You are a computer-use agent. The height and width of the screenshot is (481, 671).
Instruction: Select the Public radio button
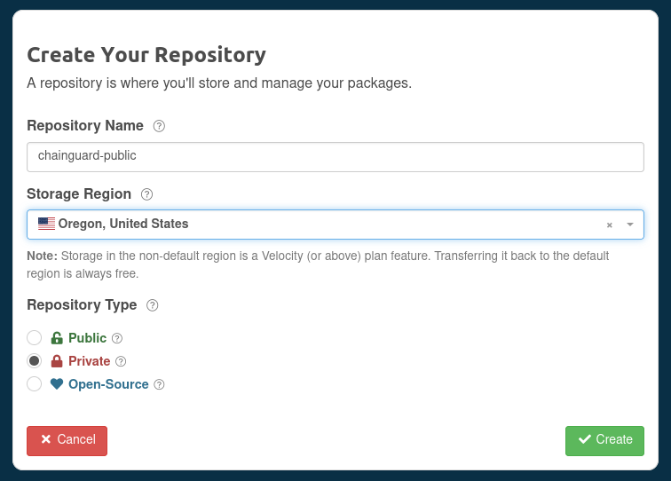click(35, 337)
